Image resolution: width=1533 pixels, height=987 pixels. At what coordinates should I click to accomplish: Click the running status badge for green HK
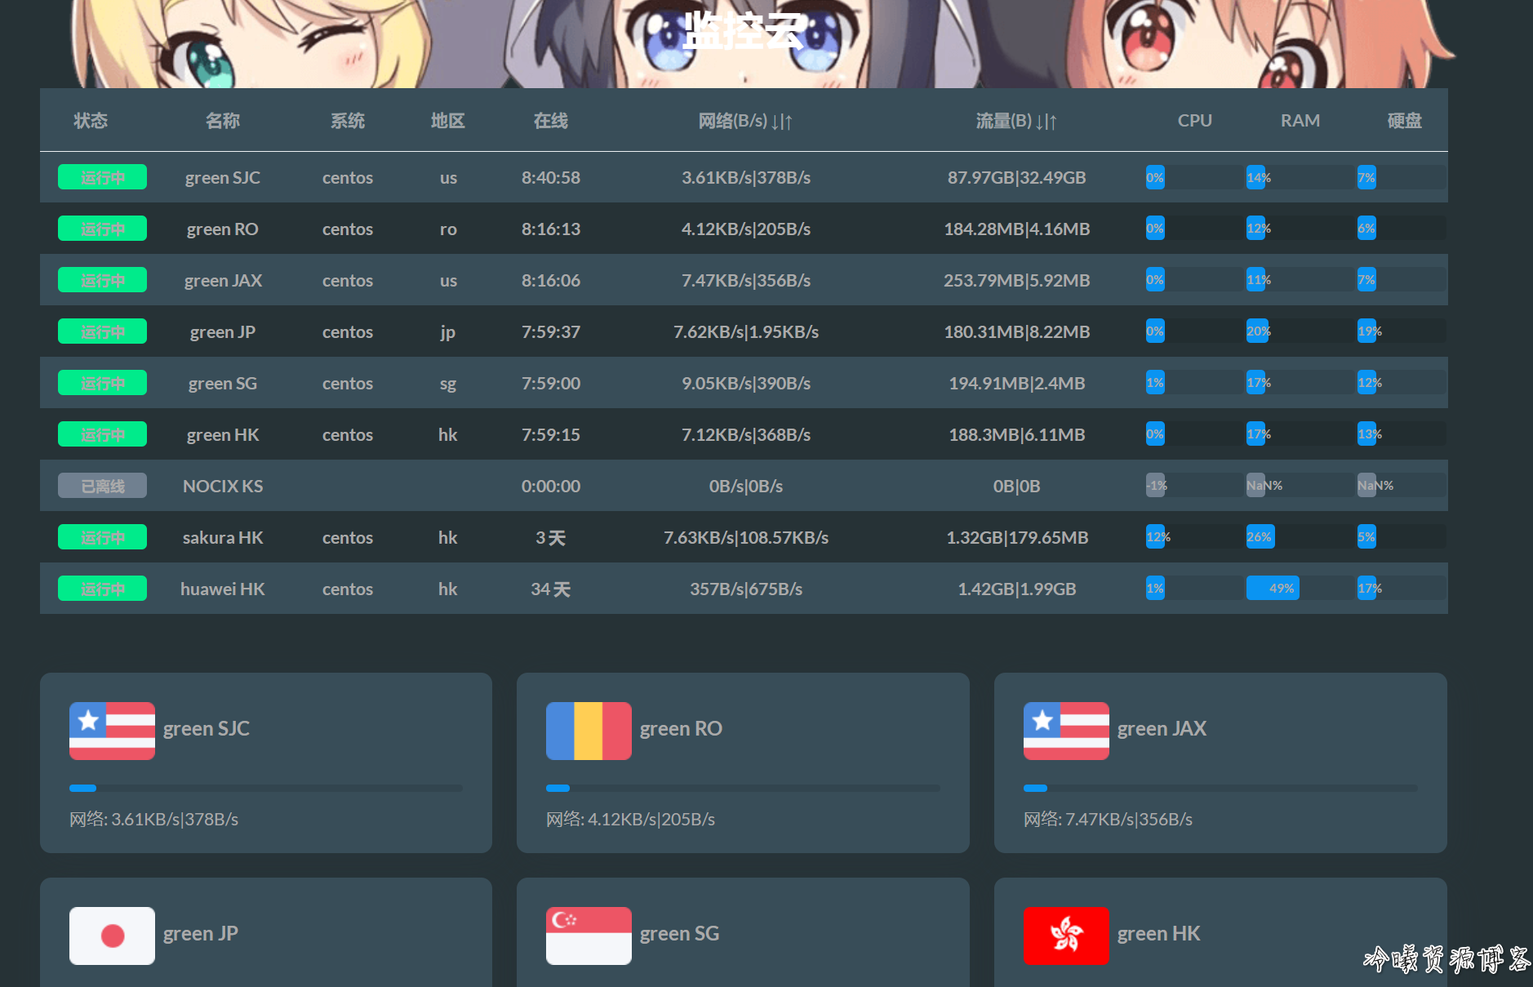coord(102,434)
